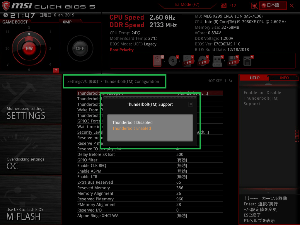Click the Settings\拡張項目 breadcrumb path
Viewport: 300px width, 225px height.
coord(113,81)
